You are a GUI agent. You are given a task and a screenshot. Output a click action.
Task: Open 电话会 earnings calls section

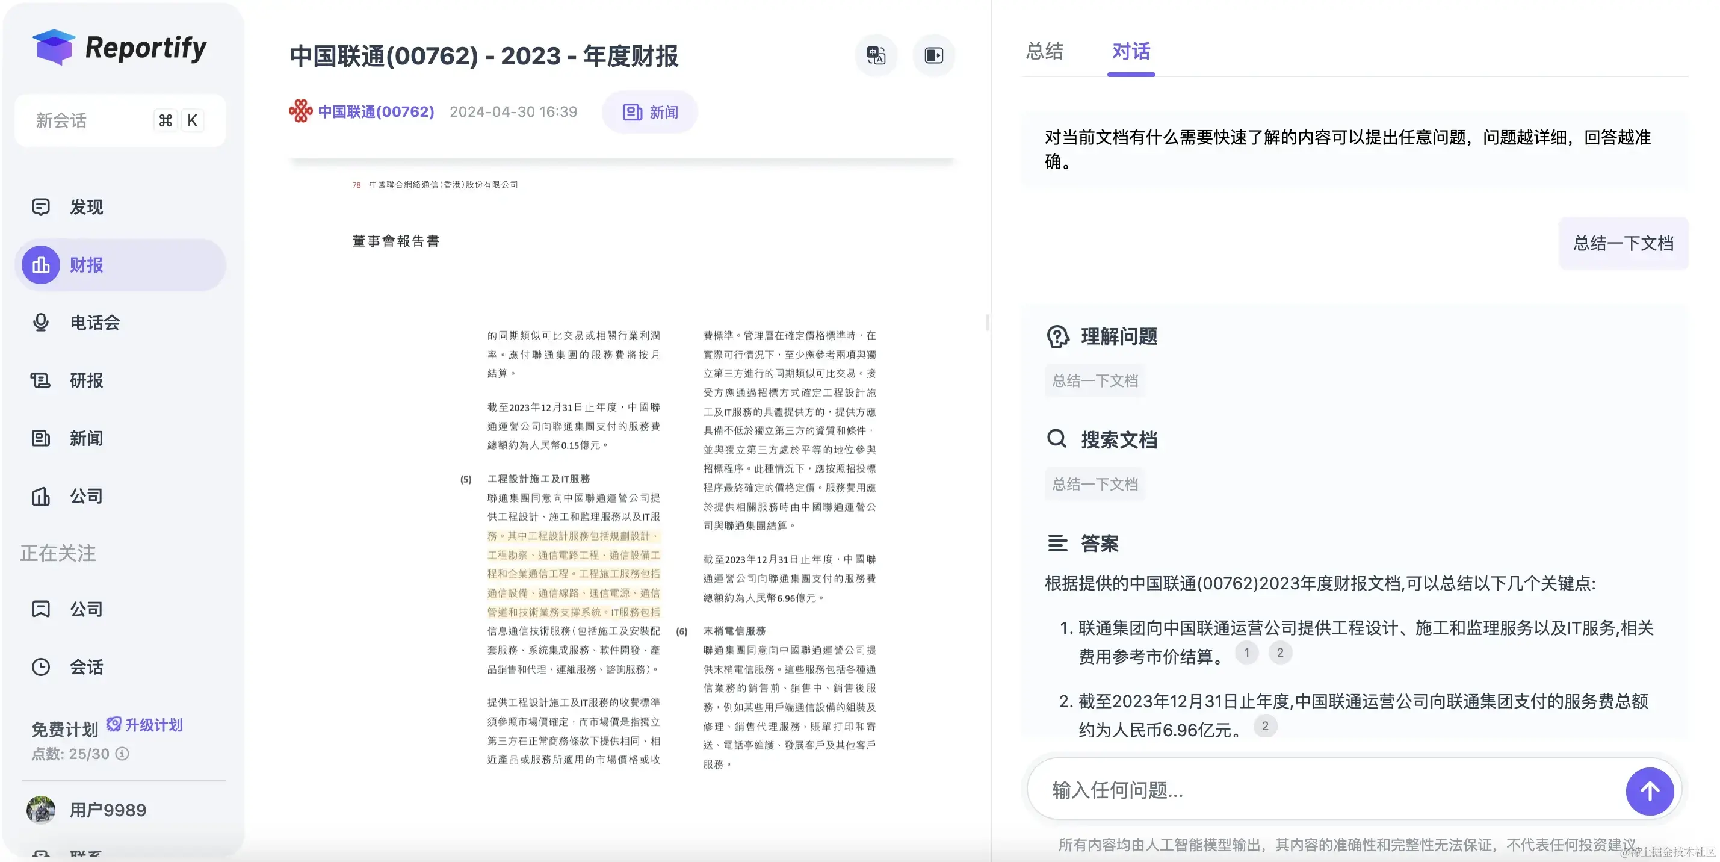94,323
